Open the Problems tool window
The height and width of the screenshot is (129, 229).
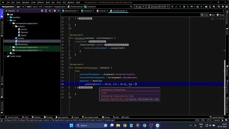[x=36, y=117]
